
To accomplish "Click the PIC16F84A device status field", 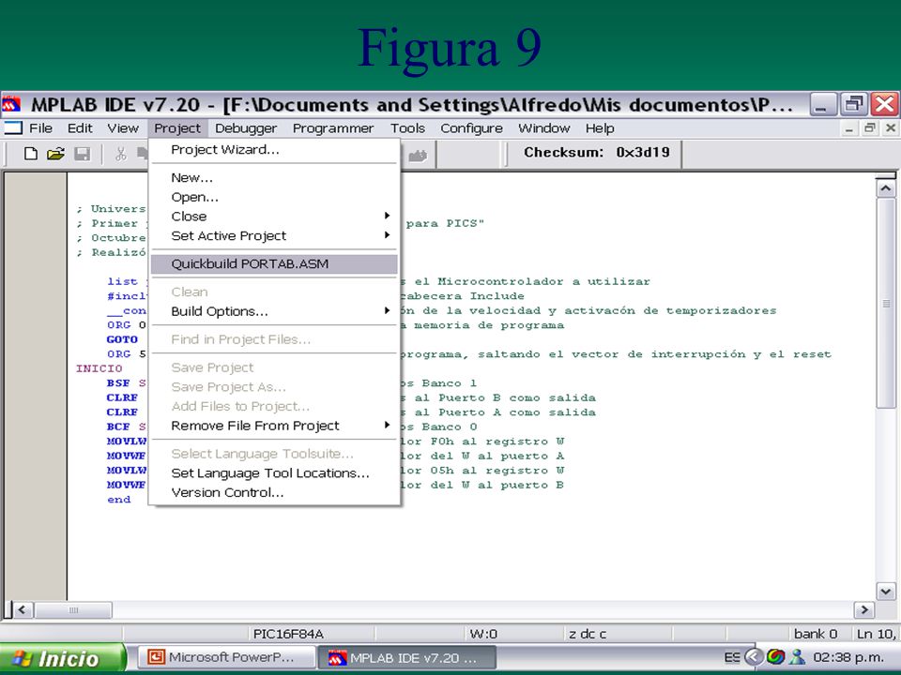I will pos(288,635).
